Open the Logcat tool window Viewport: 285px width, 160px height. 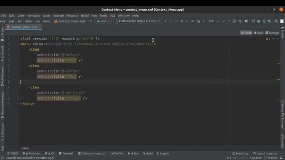coord(163,153)
